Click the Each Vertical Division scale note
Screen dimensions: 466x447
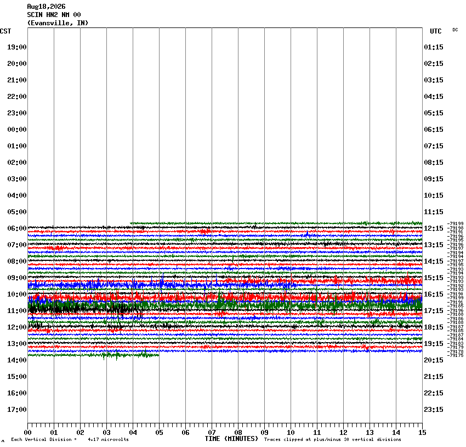click(70, 439)
